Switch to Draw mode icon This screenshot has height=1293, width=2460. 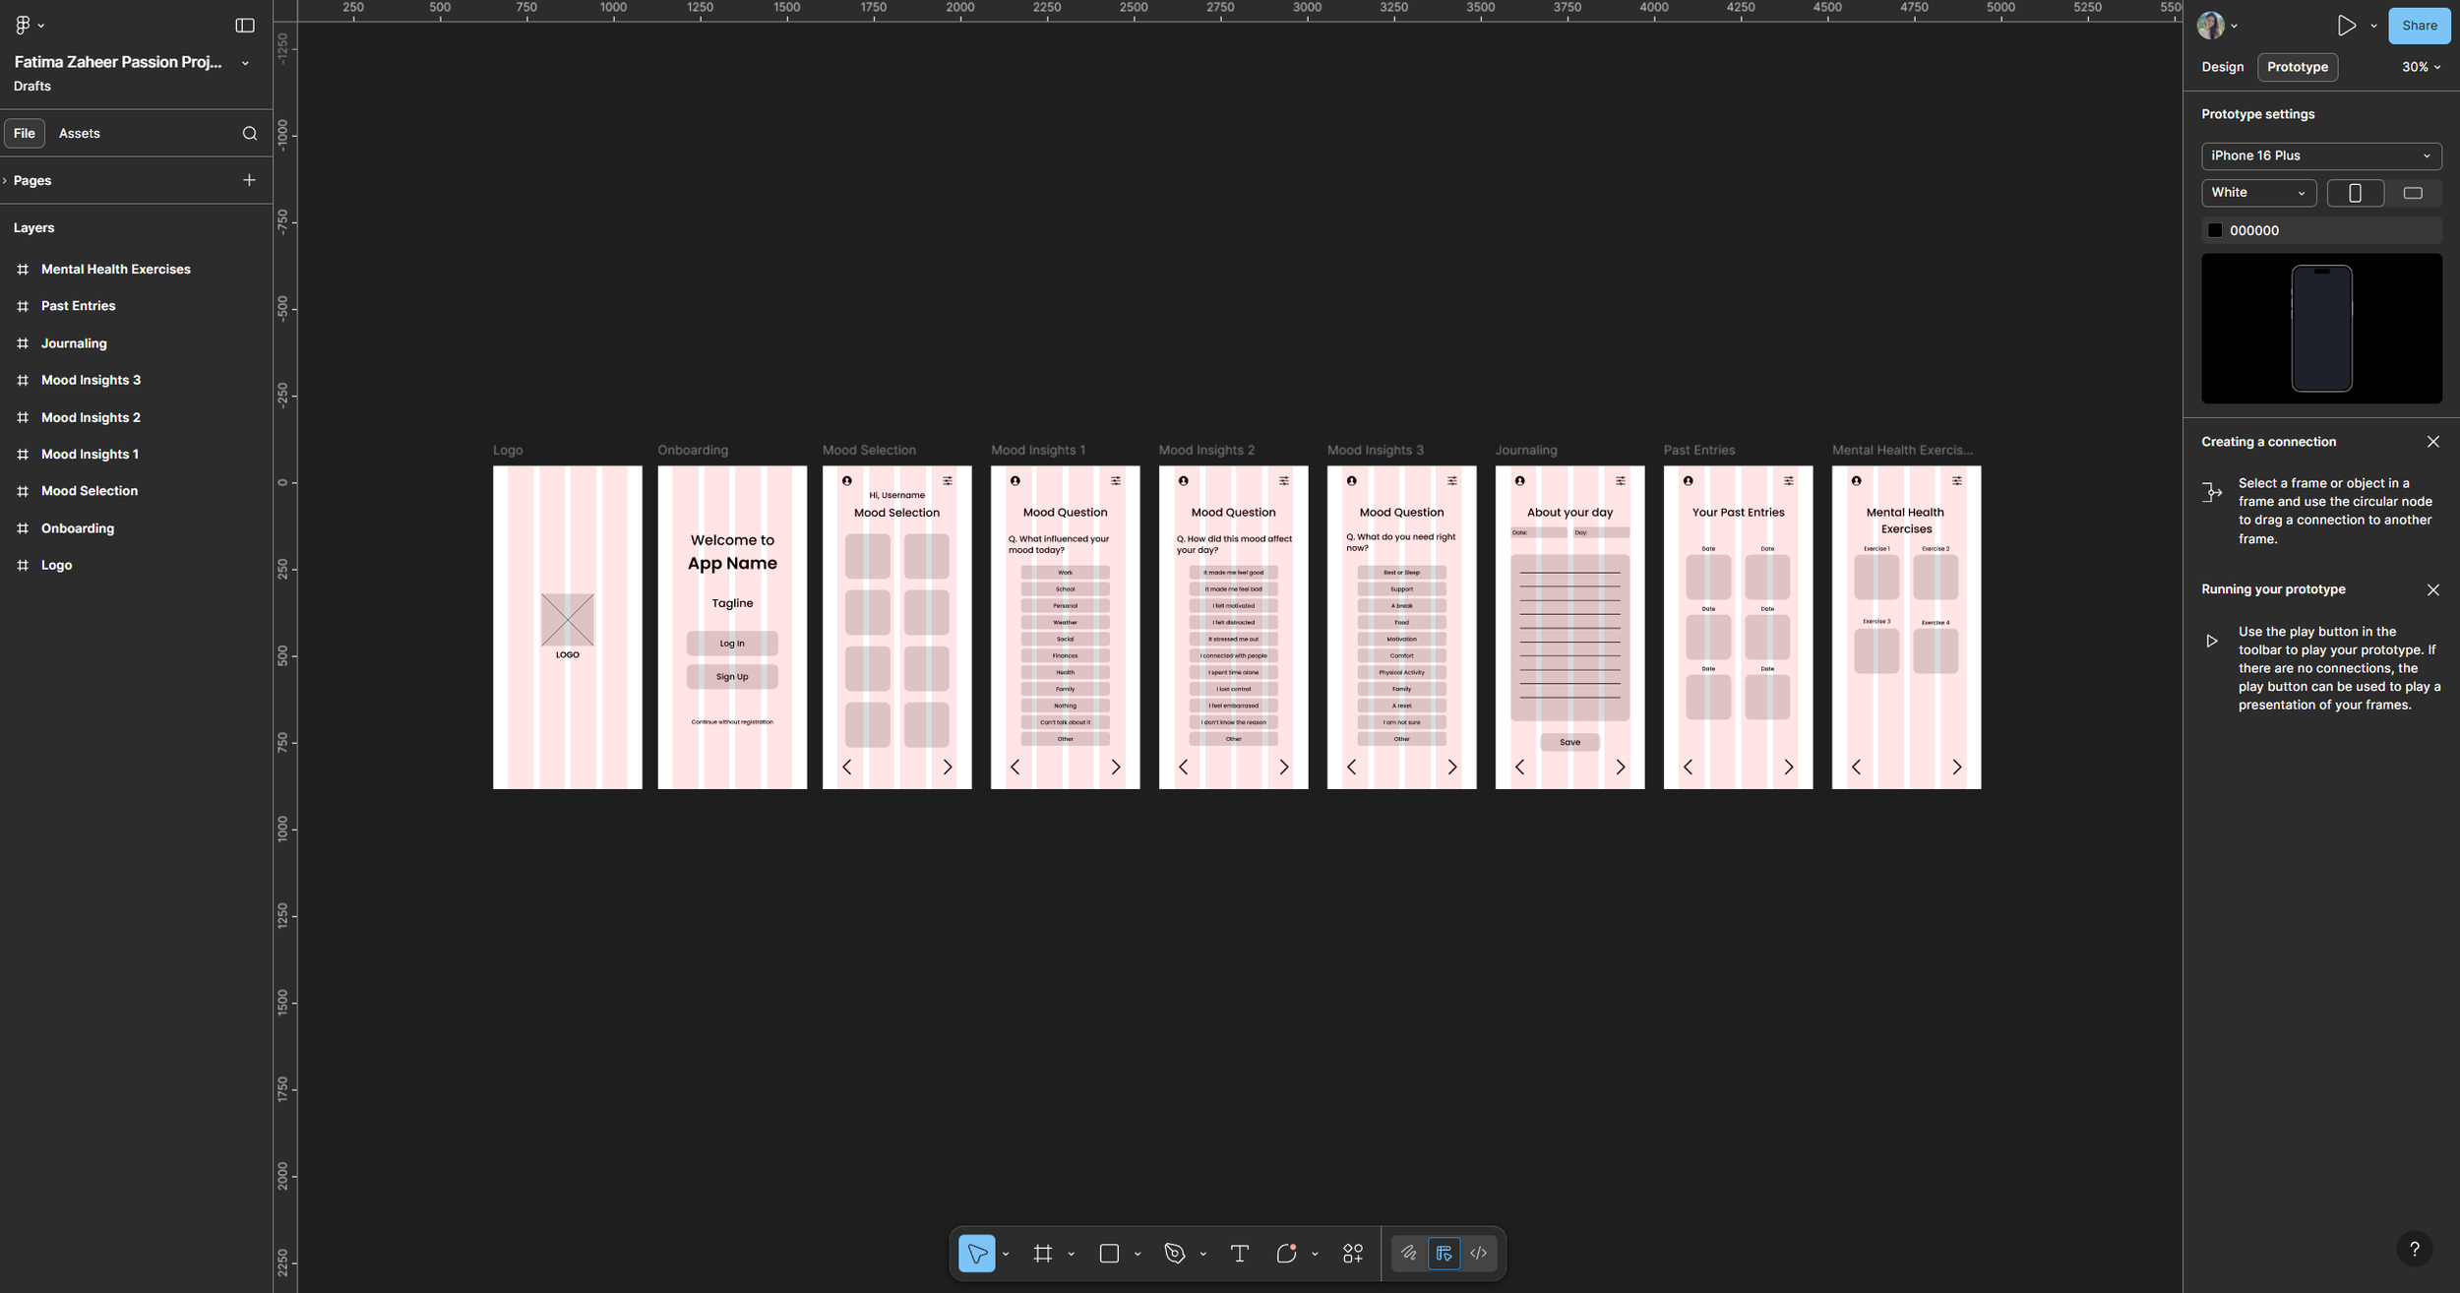pyautogui.click(x=1409, y=1253)
